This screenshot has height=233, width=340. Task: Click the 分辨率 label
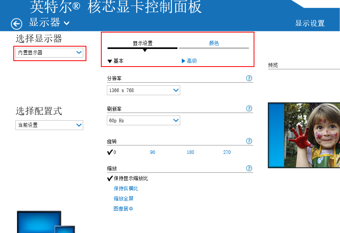pyautogui.click(x=114, y=78)
